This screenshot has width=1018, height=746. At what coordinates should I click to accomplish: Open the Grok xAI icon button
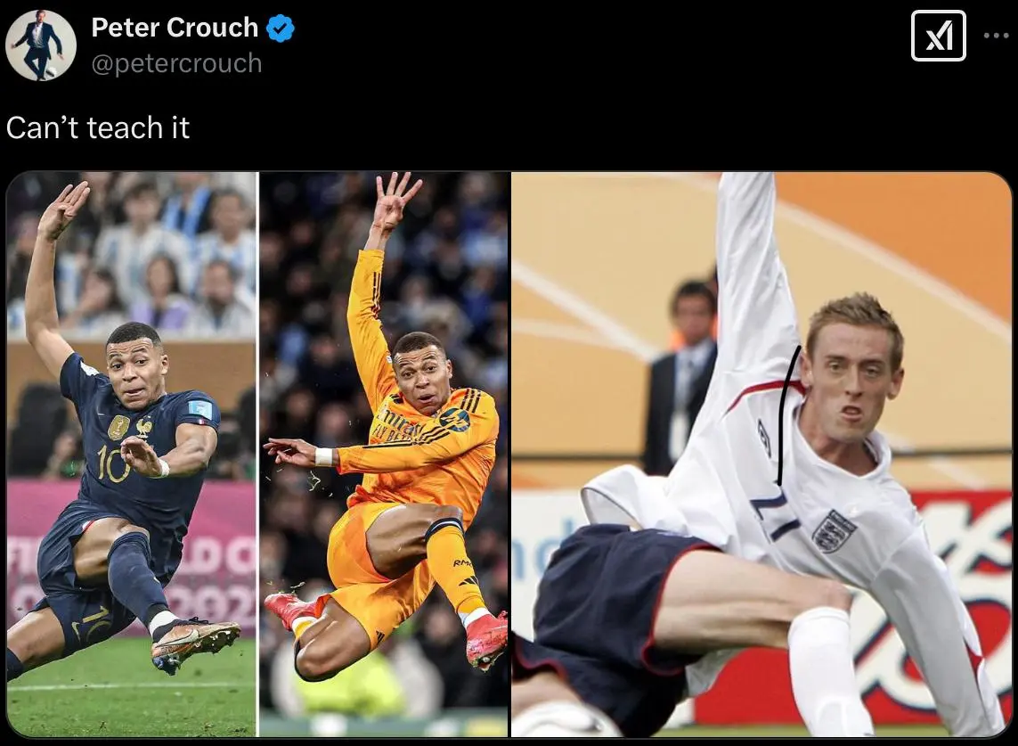938,36
